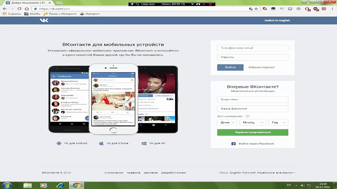The height and width of the screenshot is (189, 337).
Task: Click the Телефон или email field
Action: click(x=253, y=48)
